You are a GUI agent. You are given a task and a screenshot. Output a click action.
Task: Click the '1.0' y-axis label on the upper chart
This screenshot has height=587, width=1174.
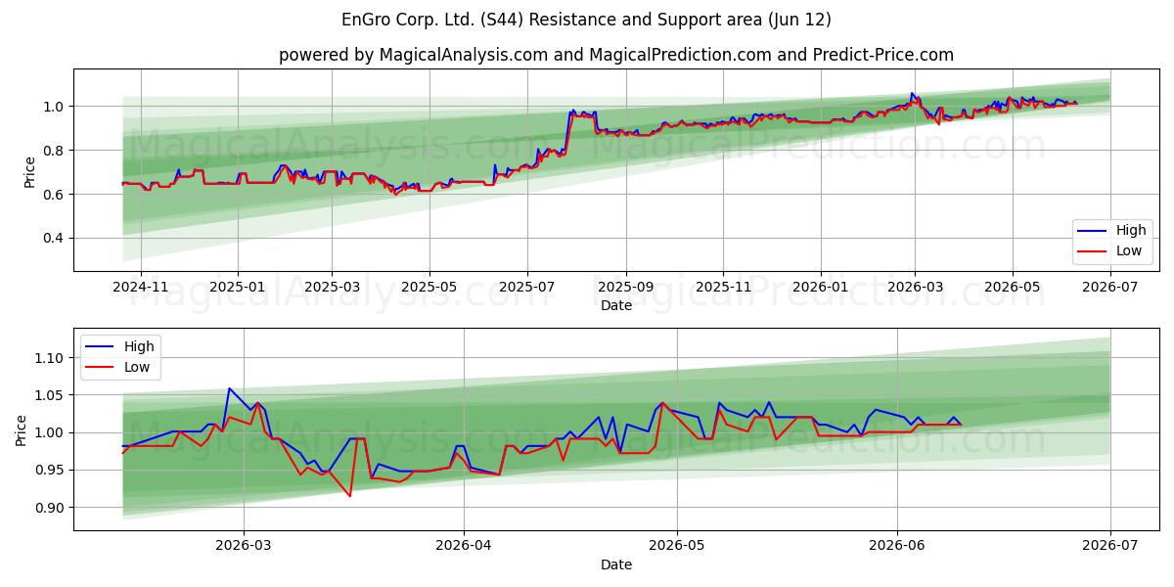click(x=56, y=107)
